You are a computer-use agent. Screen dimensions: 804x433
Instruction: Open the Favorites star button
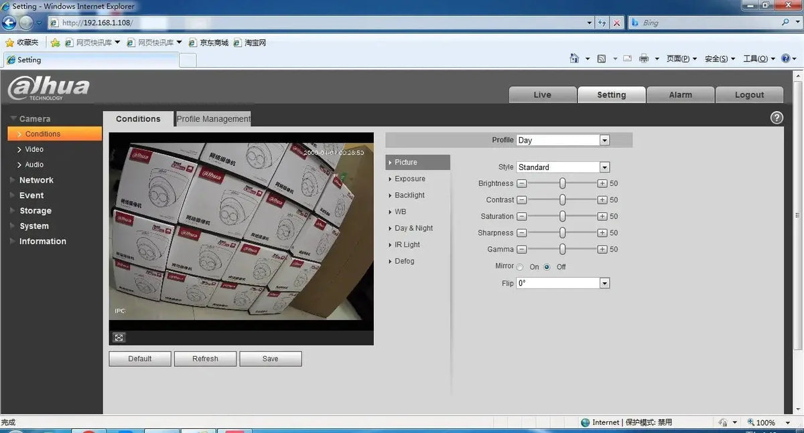(22, 42)
